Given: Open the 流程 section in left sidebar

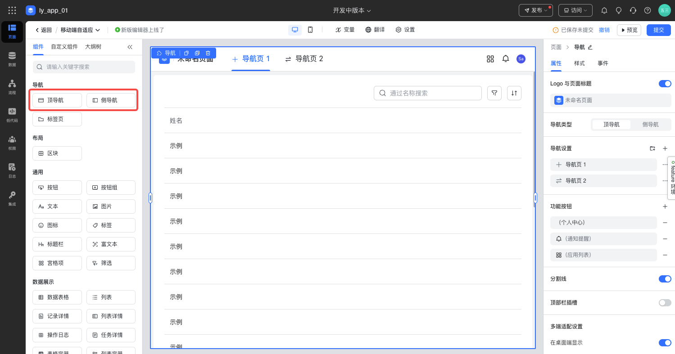Looking at the screenshot, I should point(12,87).
